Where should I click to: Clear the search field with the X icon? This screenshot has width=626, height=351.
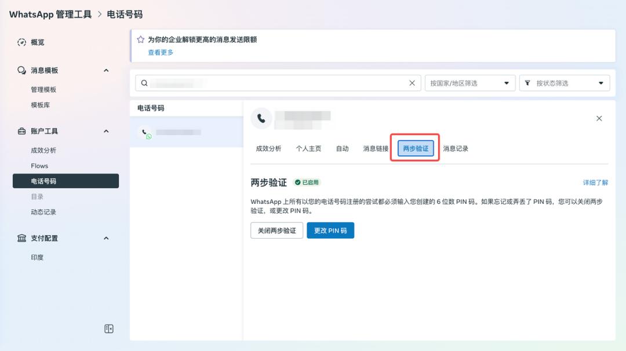tap(412, 83)
